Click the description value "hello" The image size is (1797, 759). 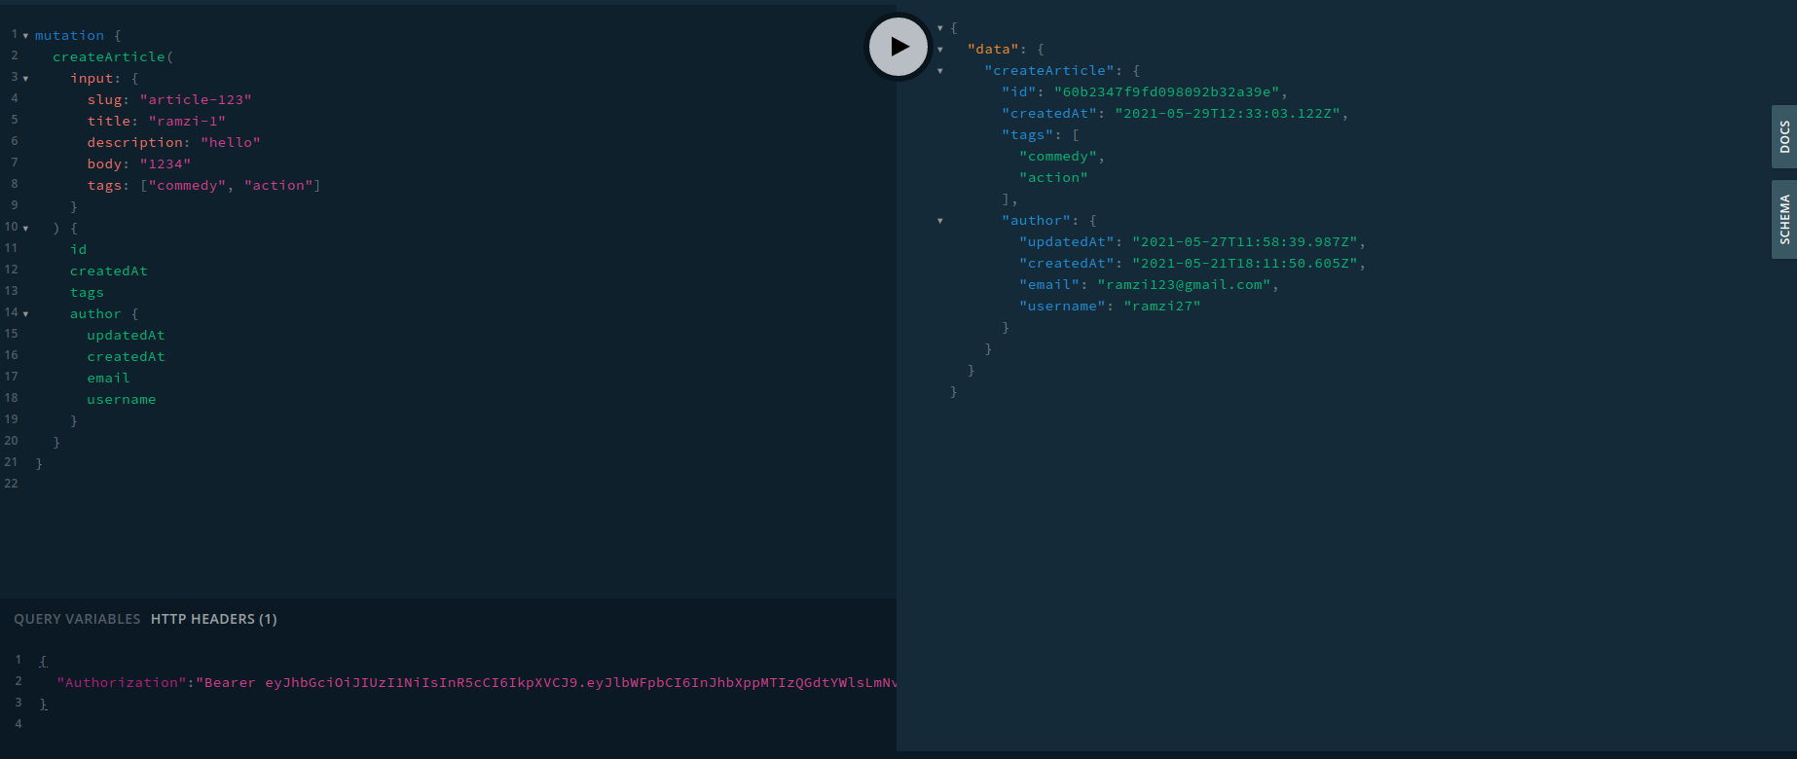[231, 143]
